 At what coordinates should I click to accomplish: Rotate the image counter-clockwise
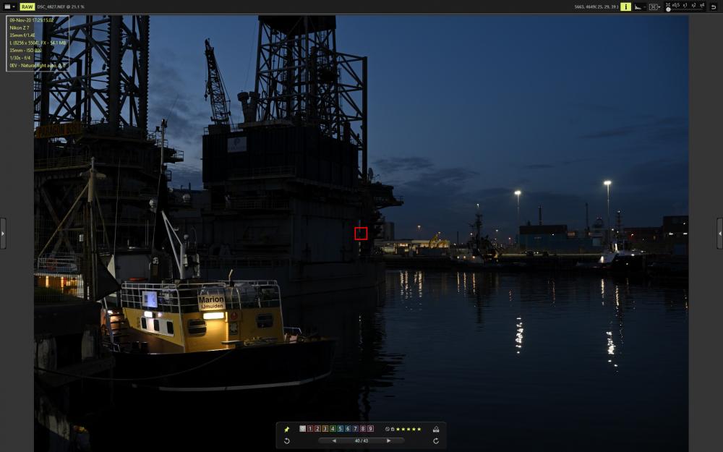286,441
